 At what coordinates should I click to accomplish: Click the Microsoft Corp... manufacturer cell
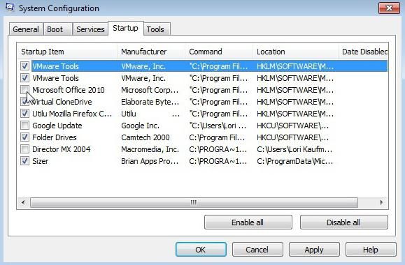point(150,90)
